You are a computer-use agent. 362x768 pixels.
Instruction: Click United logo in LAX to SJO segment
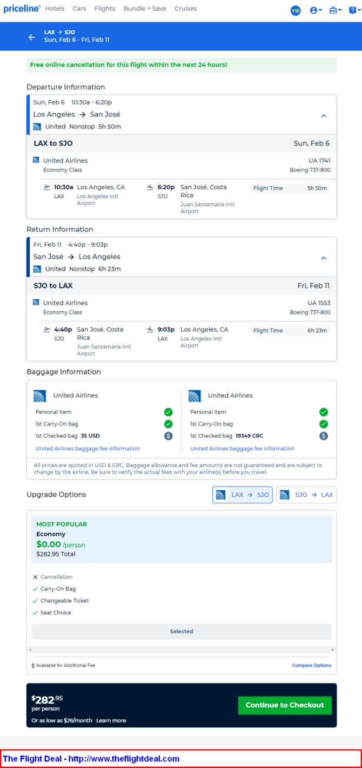(x=36, y=160)
